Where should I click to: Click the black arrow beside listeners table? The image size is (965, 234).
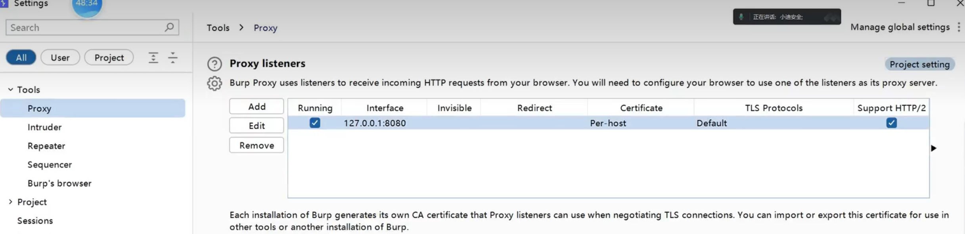934,148
